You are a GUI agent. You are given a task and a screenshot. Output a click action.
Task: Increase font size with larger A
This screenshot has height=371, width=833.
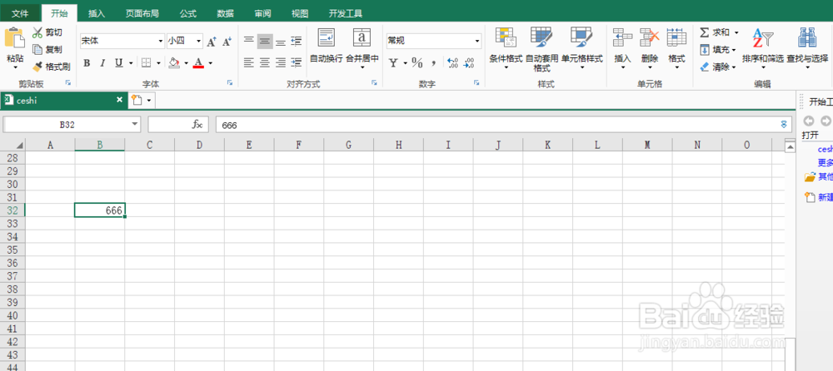[x=211, y=42]
